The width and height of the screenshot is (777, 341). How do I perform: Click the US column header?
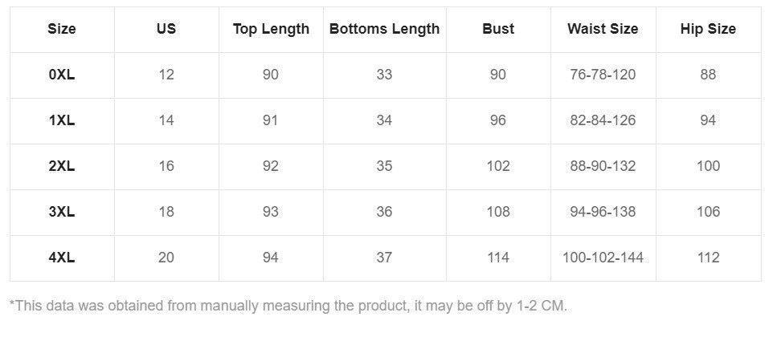tap(166, 29)
